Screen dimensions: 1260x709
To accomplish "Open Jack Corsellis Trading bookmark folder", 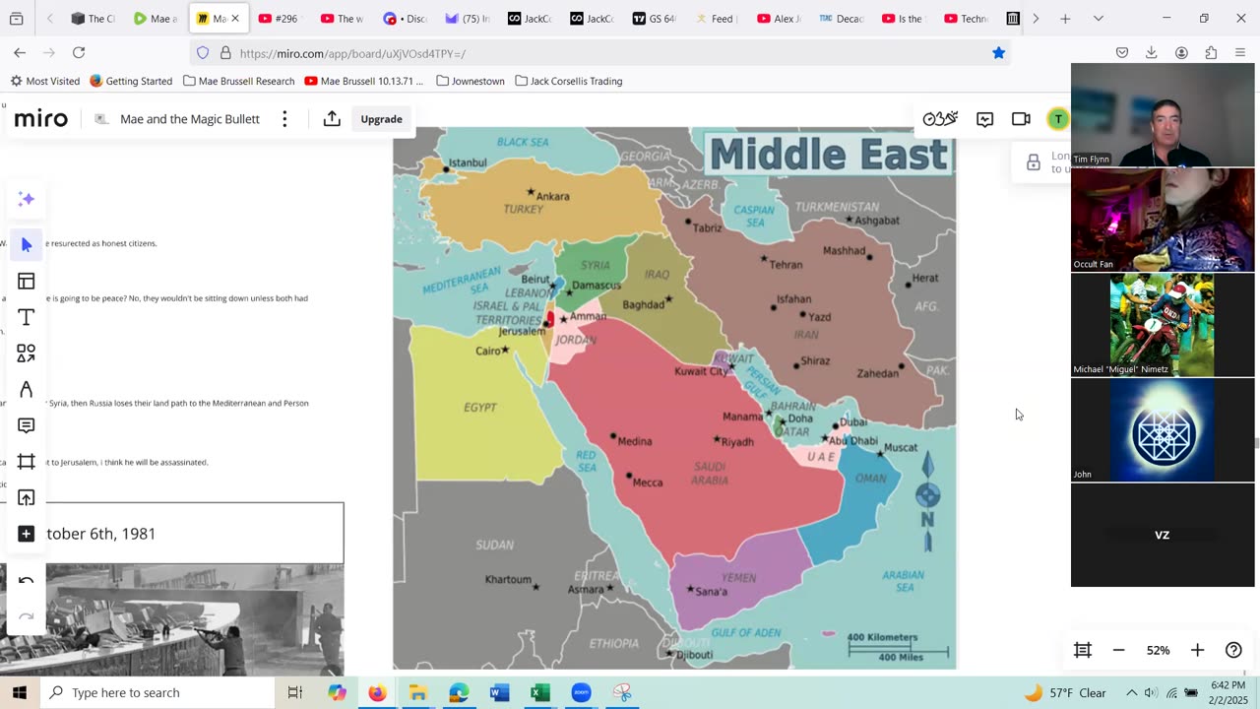I will click(x=569, y=81).
